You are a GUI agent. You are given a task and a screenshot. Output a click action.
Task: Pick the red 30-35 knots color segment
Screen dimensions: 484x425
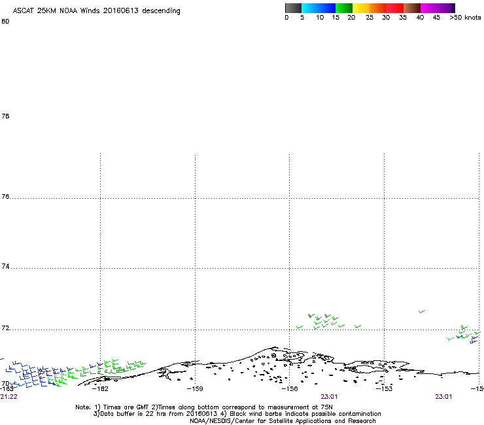click(395, 8)
